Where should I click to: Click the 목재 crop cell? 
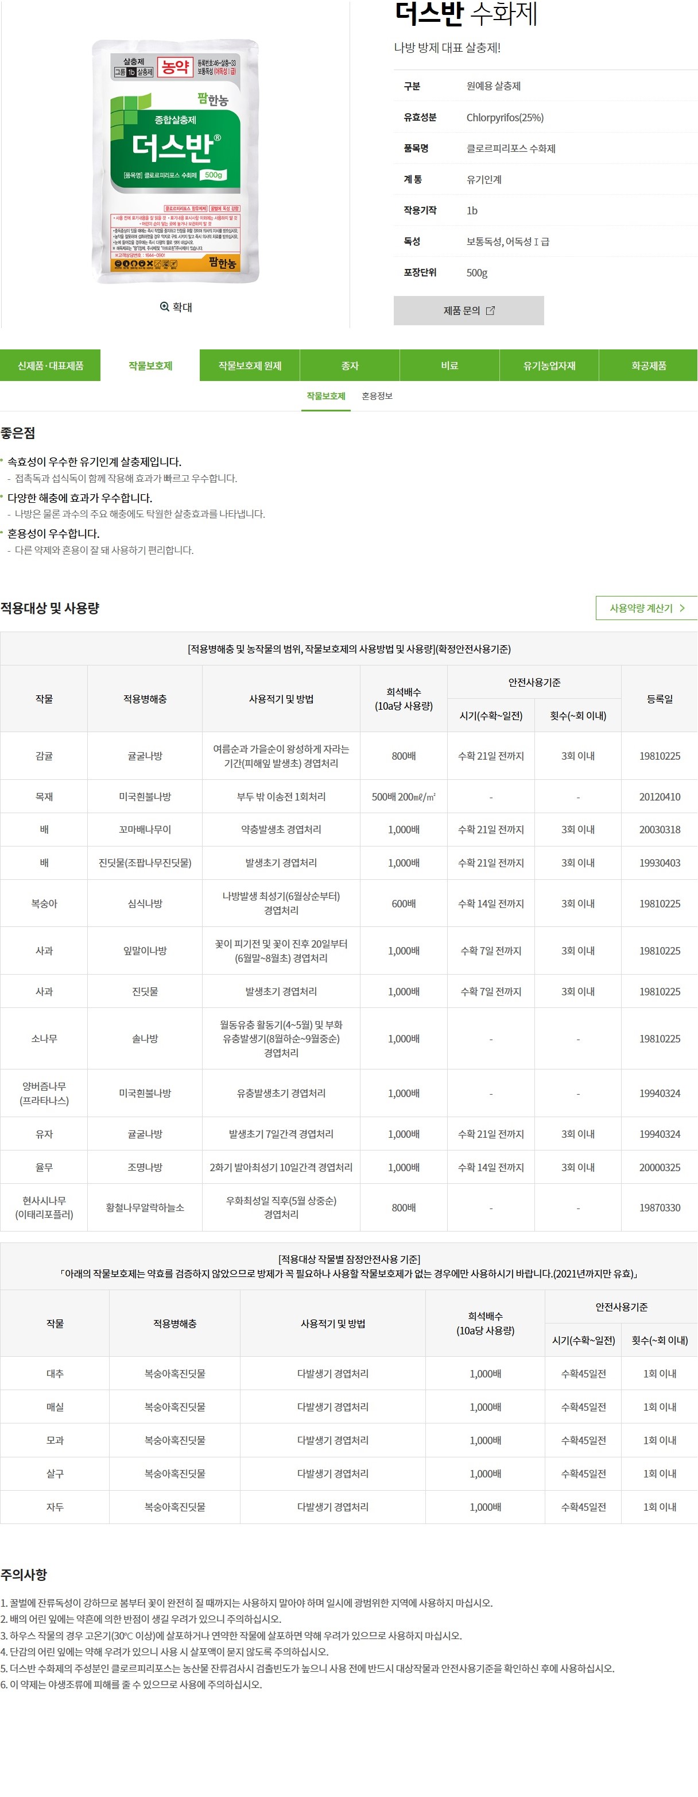44,796
